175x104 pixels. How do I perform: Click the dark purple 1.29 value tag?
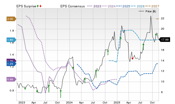click(11, 60)
